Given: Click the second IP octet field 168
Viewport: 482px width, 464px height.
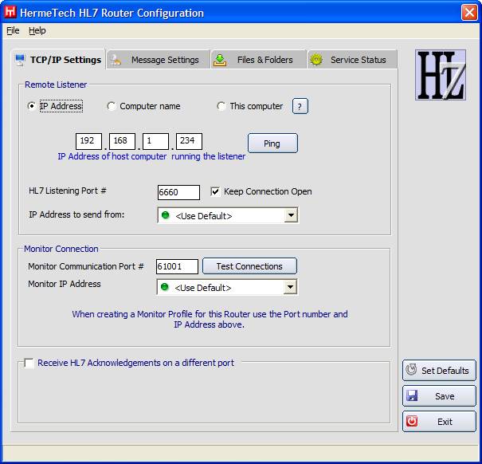Looking at the screenshot, I should 122,141.
